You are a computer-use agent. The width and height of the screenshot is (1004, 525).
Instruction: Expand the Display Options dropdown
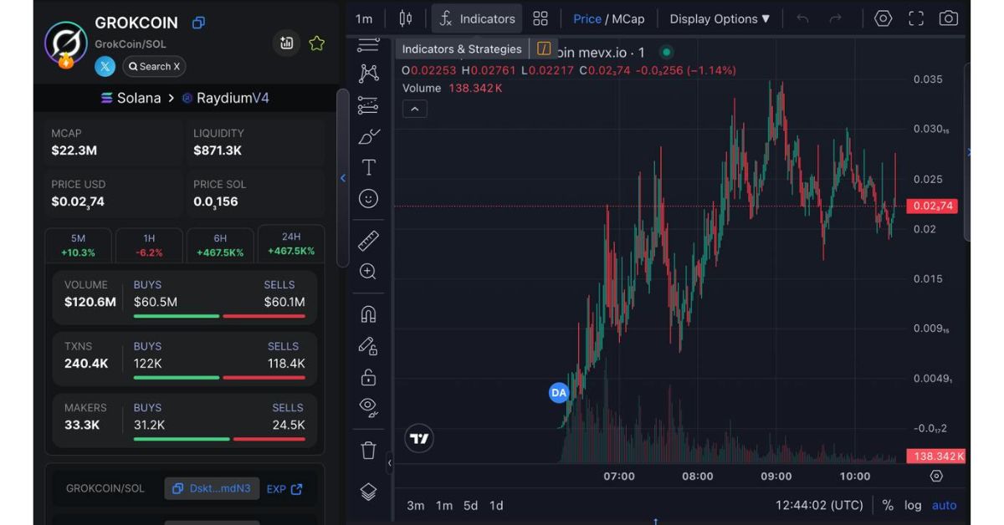pos(720,18)
